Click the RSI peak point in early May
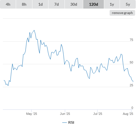 point(34,30)
